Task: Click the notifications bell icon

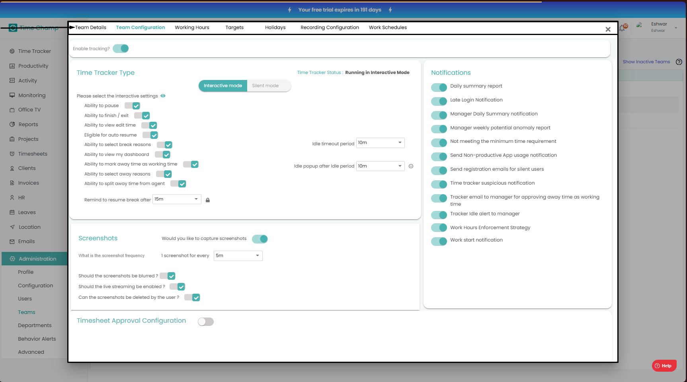Action: (x=622, y=28)
